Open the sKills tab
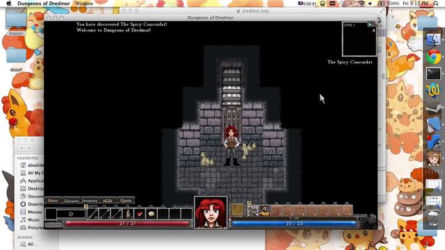 pos(108,201)
